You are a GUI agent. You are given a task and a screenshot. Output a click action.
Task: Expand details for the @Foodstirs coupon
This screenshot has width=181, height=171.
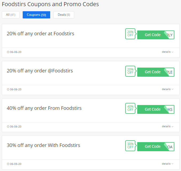pos(168,89)
